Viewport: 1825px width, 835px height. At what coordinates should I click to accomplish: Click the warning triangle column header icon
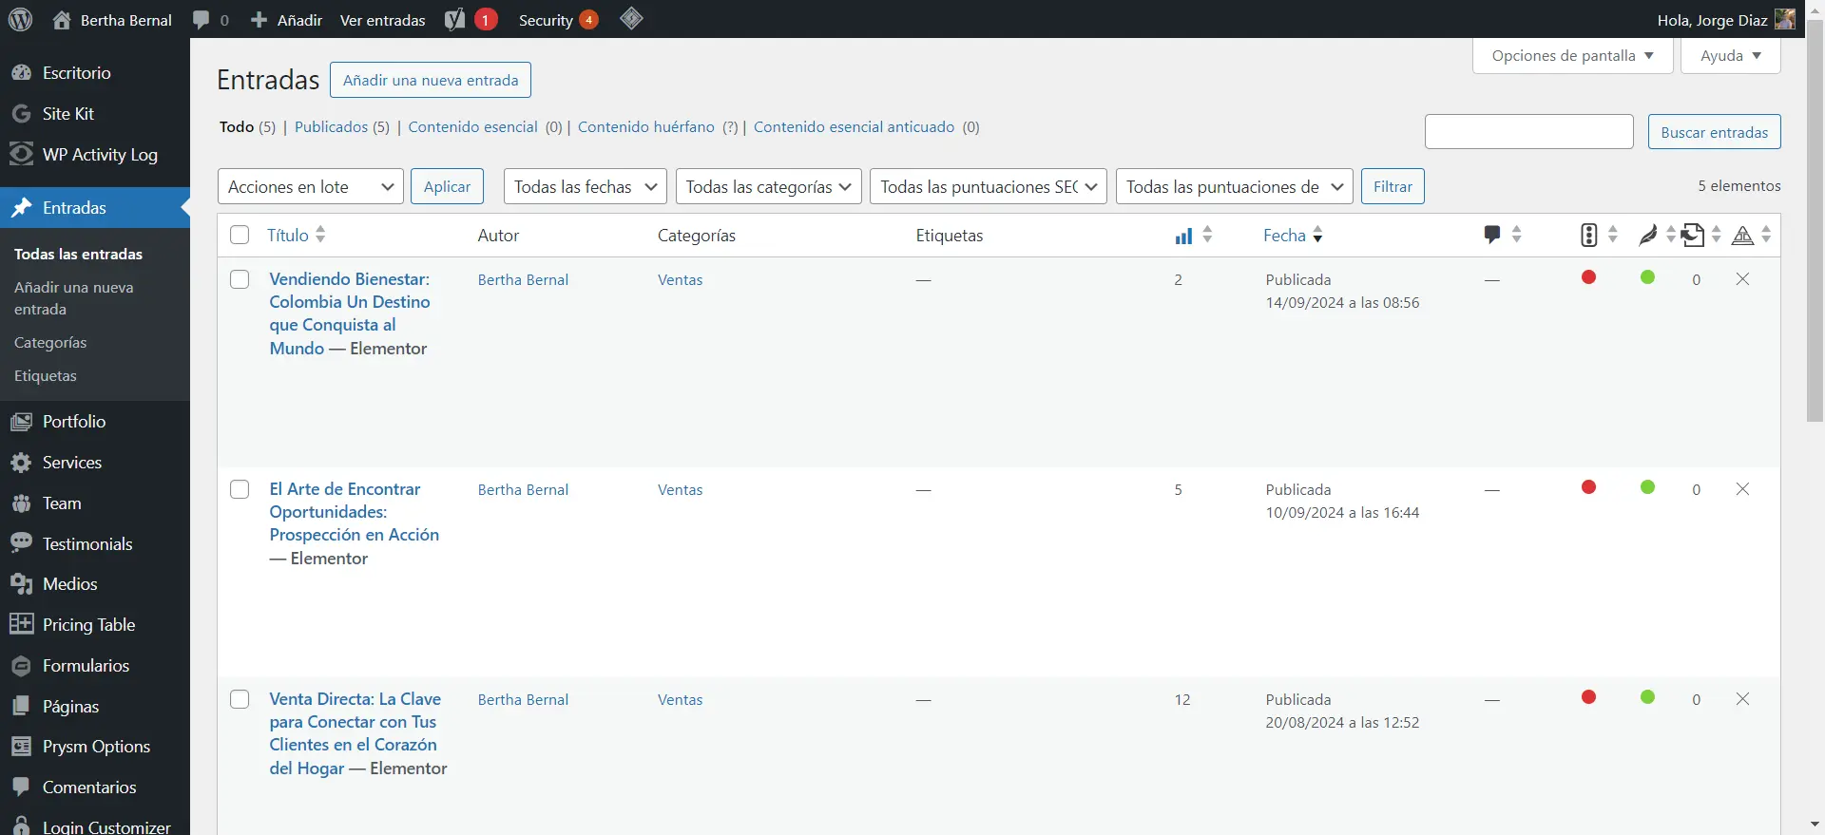(x=1742, y=236)
